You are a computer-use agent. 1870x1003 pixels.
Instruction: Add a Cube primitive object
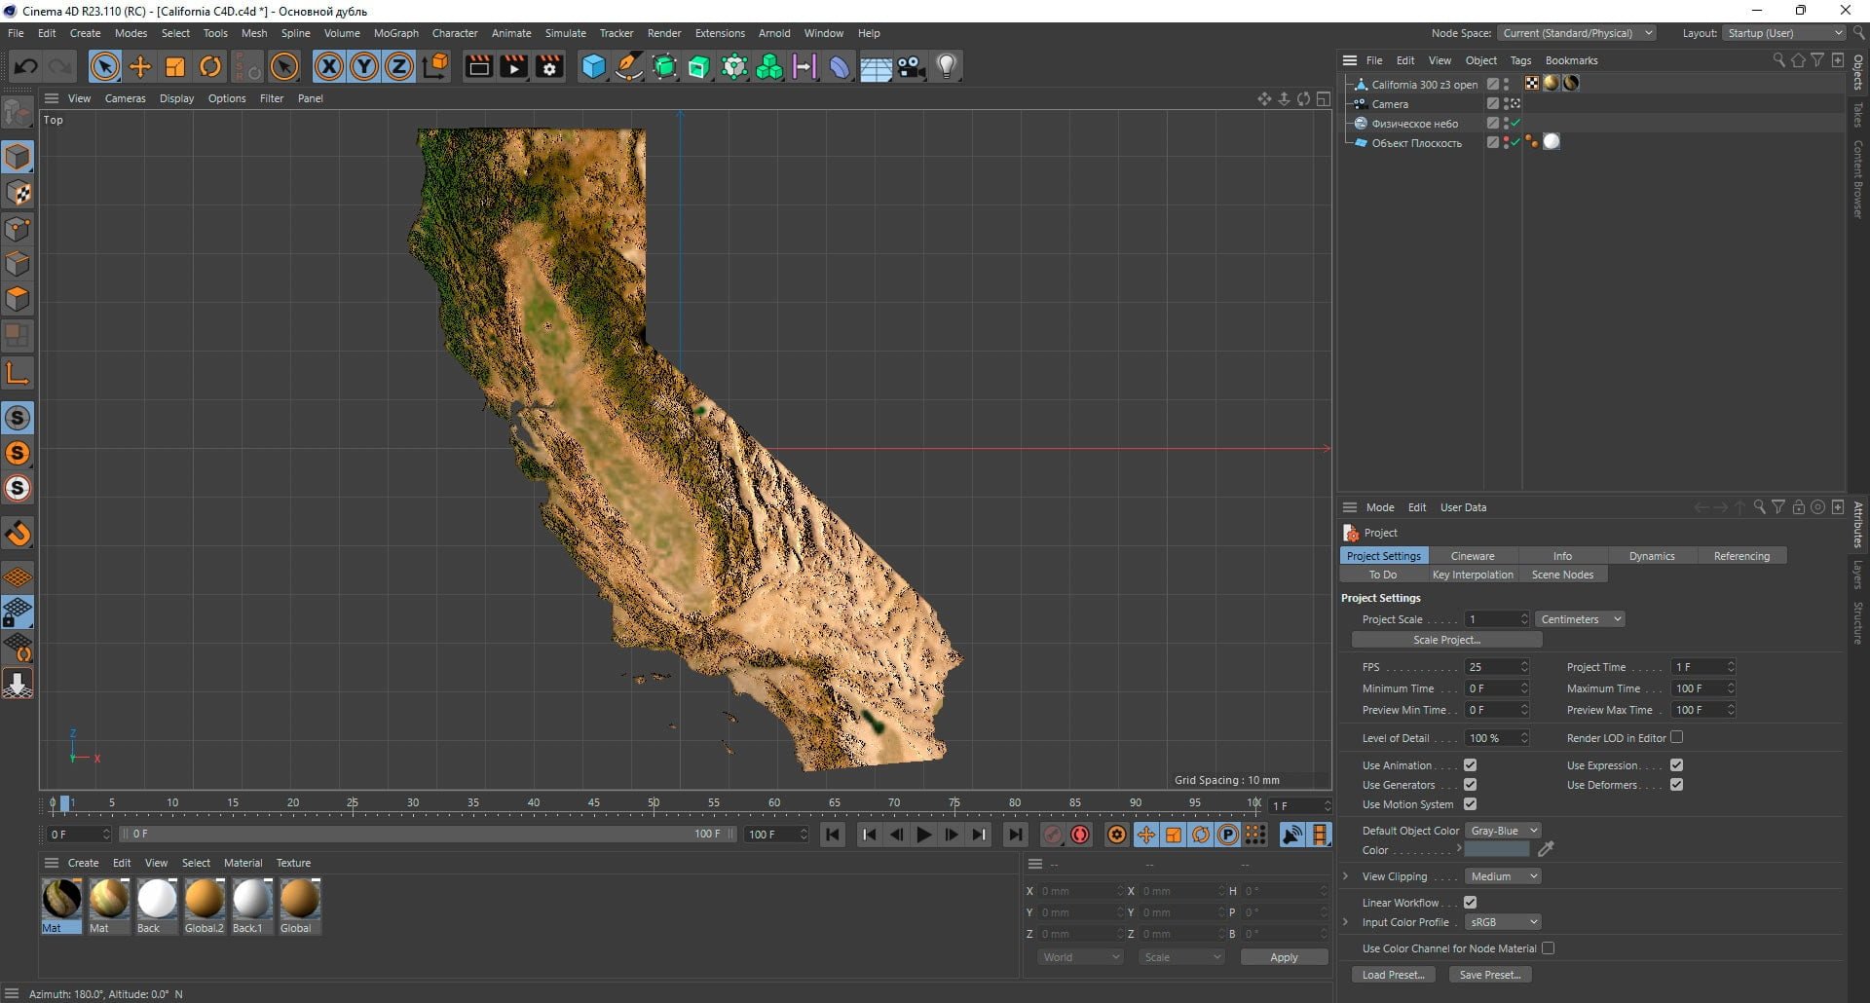(x=593, y=66)
